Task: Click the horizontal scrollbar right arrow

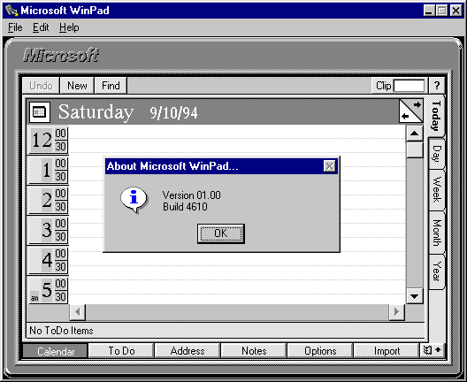Action: tap(396, 312)
